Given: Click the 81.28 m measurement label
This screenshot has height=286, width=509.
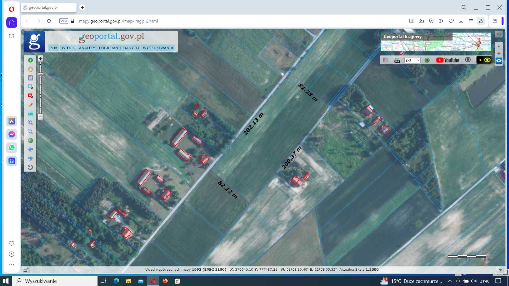Looking at the screenshot, I should tap(308, 92).
